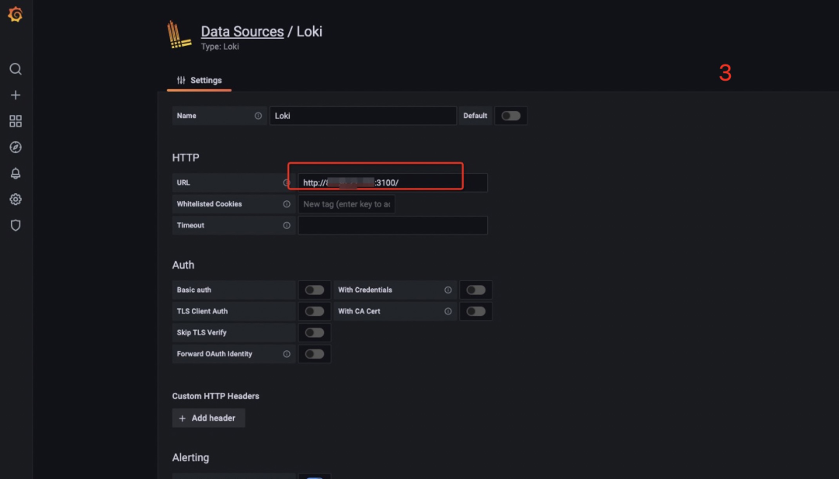
Task: Click the info icon next to Name
Action: tap(258, 116)
